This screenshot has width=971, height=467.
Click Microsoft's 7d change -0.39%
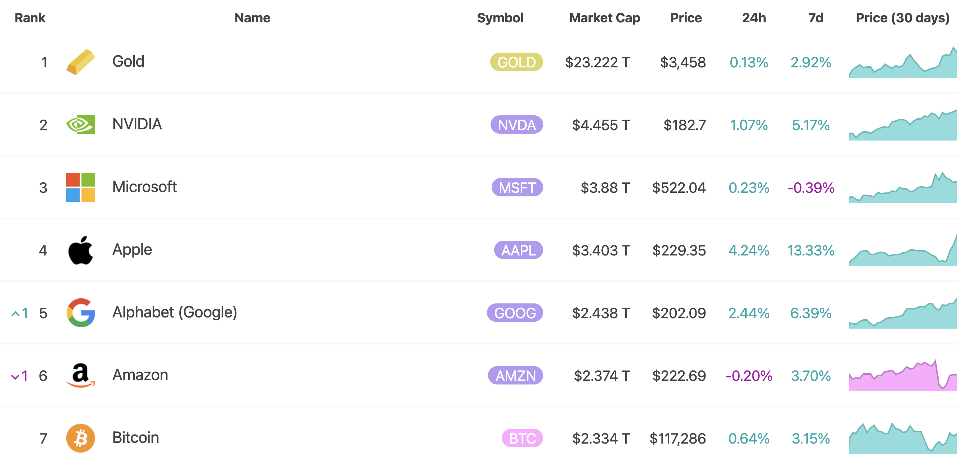click(811, 187)
